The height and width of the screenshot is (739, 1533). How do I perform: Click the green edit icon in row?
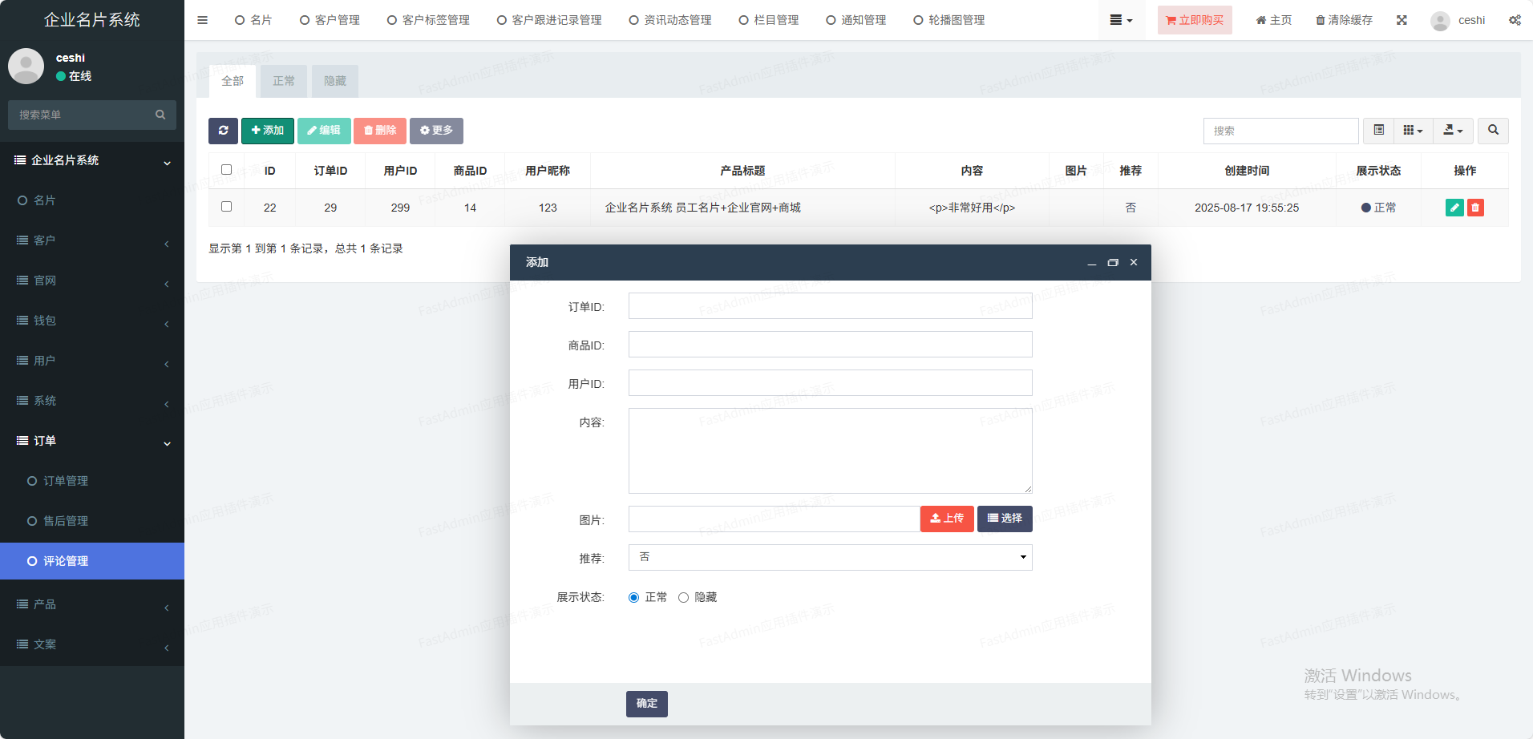point(1454,208)
